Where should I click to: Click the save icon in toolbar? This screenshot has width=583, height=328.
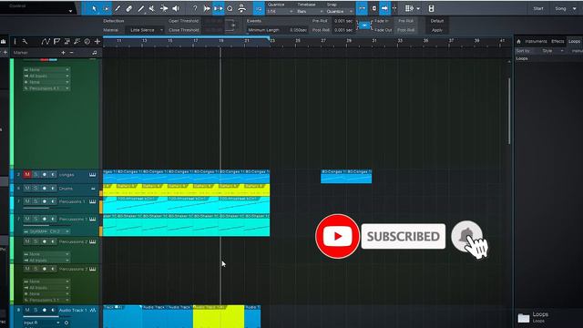(431, 8)
